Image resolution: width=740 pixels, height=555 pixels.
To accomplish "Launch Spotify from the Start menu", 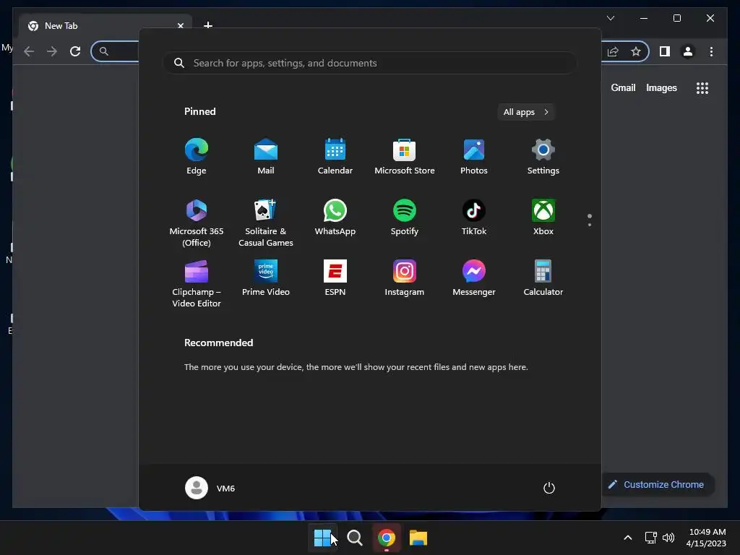I will 405,217.
